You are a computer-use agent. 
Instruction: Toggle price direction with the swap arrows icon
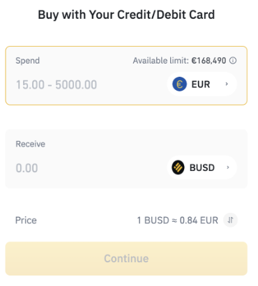pos(230,220)
